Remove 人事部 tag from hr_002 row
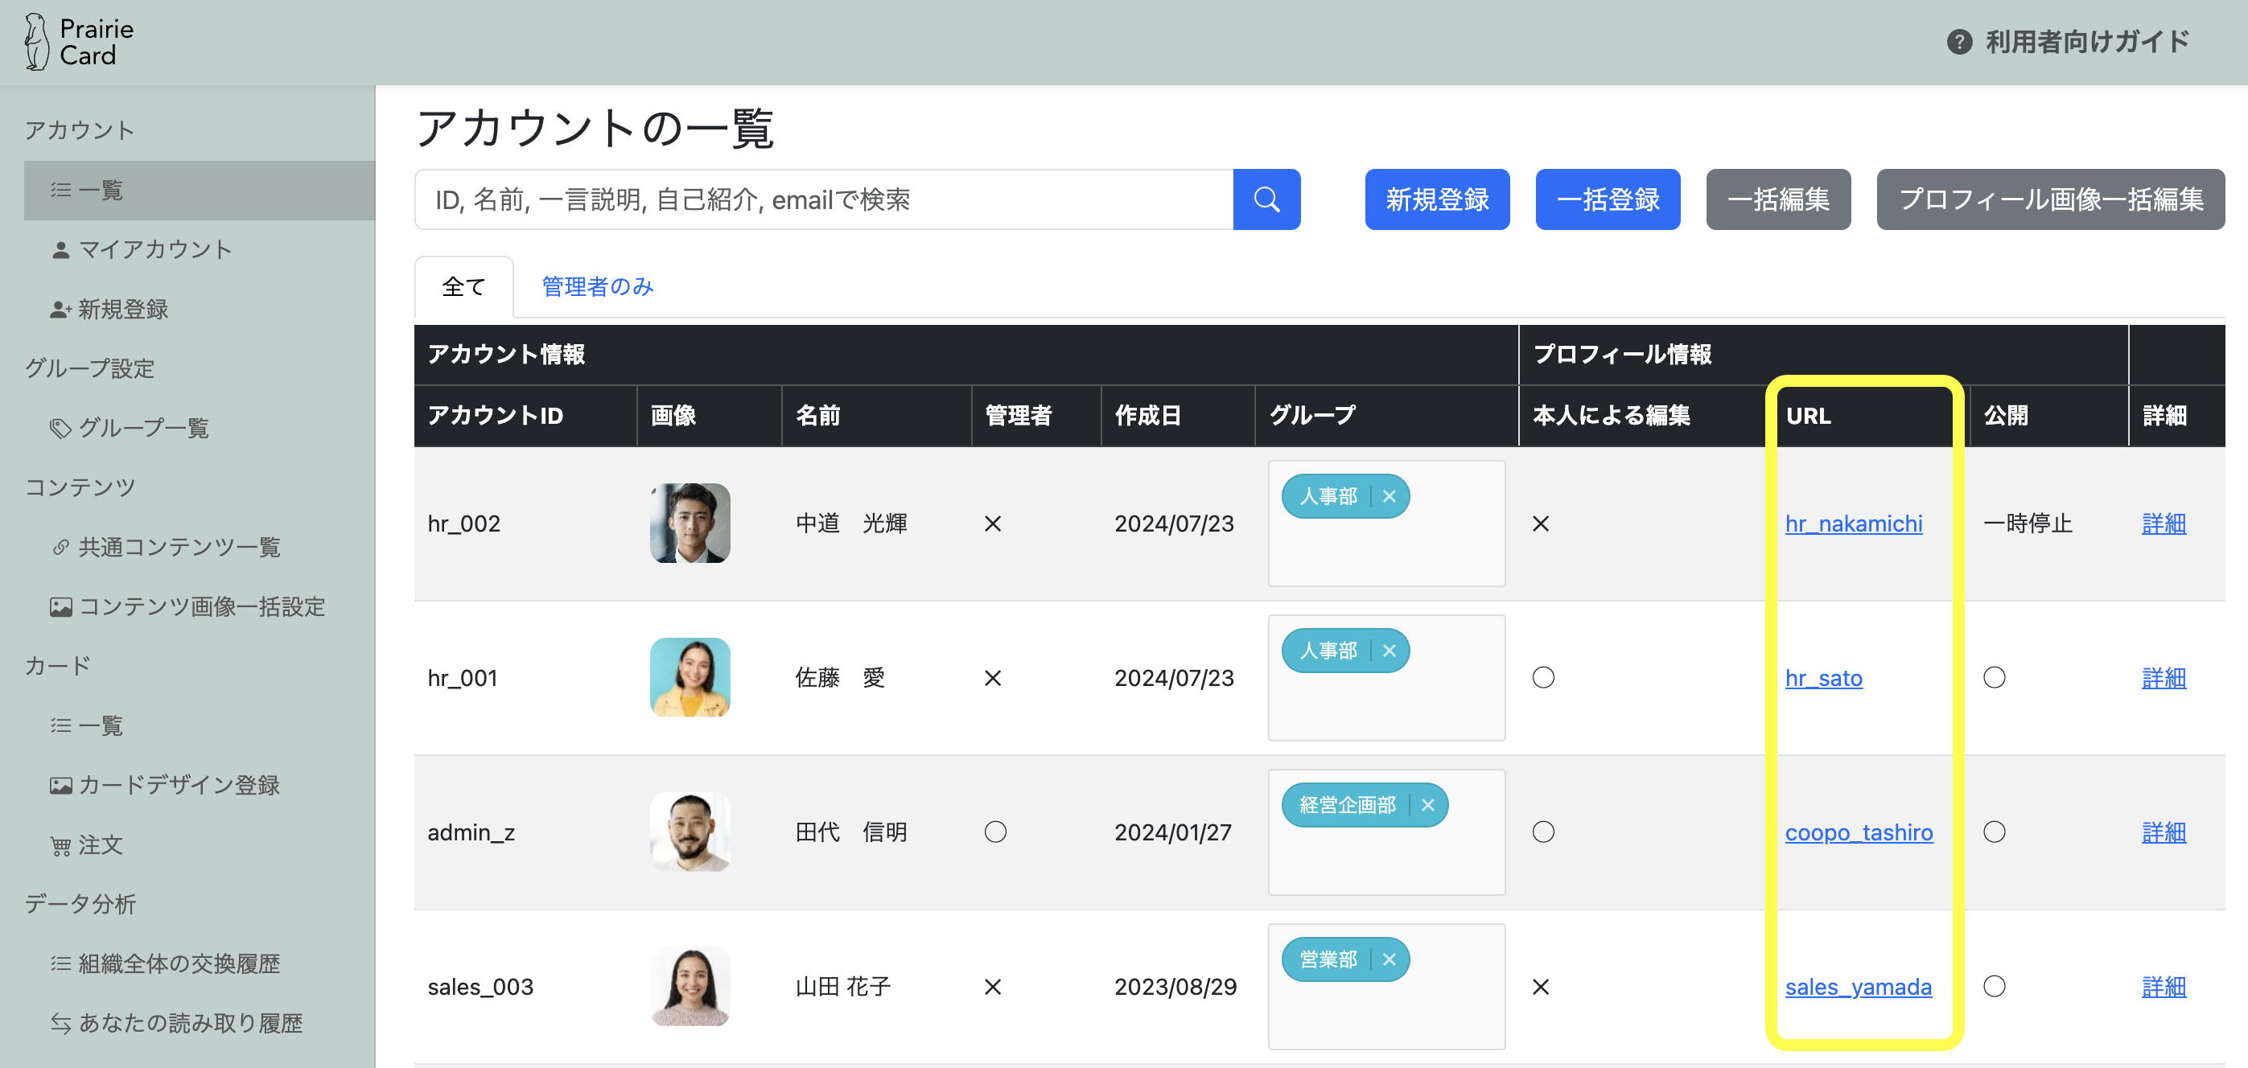 click(1390, 496)
